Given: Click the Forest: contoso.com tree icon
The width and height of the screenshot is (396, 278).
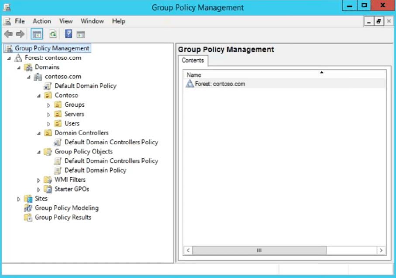Looking at the screenshot, I should pos(18,58).
